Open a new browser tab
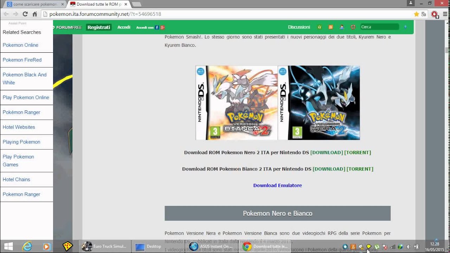Viewport: 450px width, 253px height. [x=136, y=4]
